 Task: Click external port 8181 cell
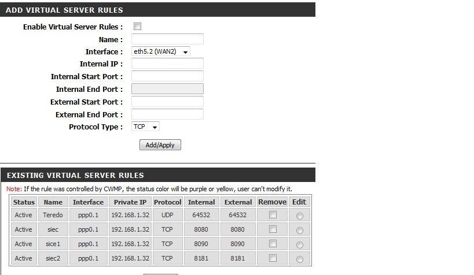238,258
